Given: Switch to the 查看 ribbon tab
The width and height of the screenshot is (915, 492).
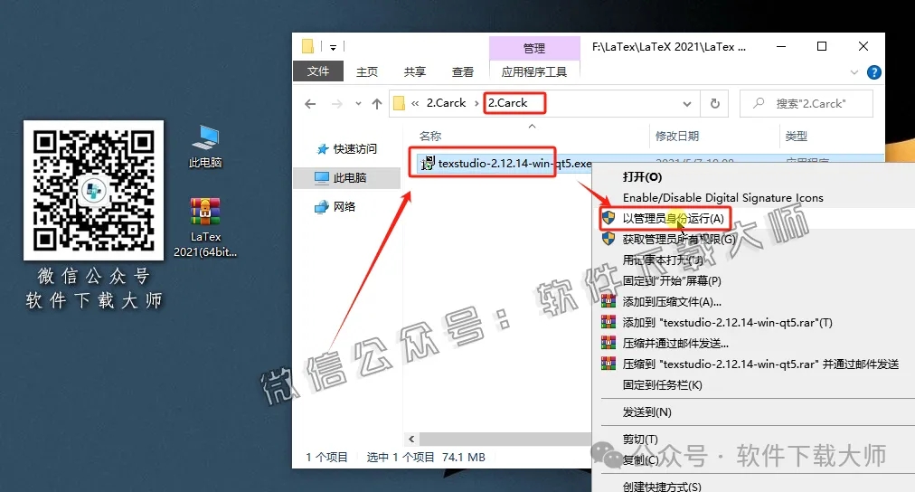Looking at the screenshot, I should click(463, 71).
